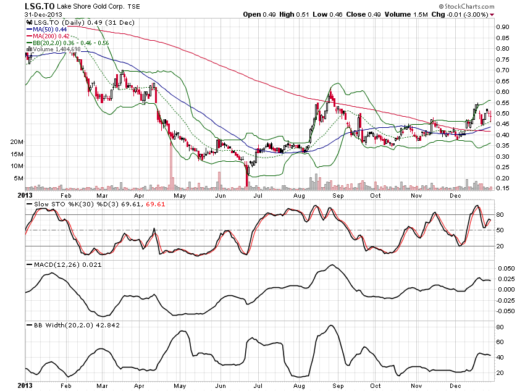The width and height of the screenshot is (525, 391).
Task: Click the 0.000 label on MACD axis
Action: [x=506, y=290]
